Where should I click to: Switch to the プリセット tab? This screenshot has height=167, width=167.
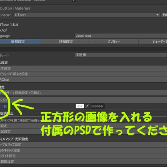point(114,42)
